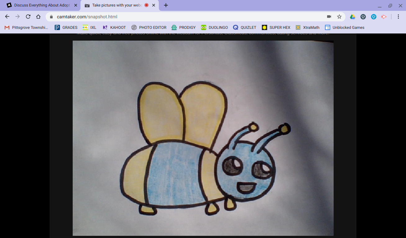Select the Take pictures with your webcam tab

coord(120,5)
